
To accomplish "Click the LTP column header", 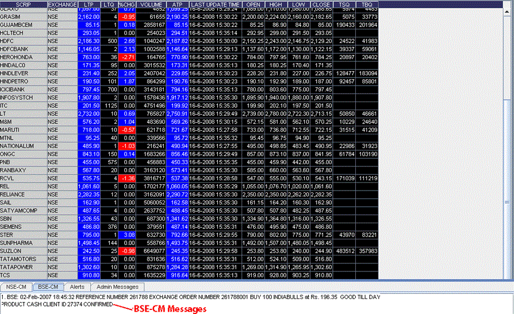I will point(89,4).
